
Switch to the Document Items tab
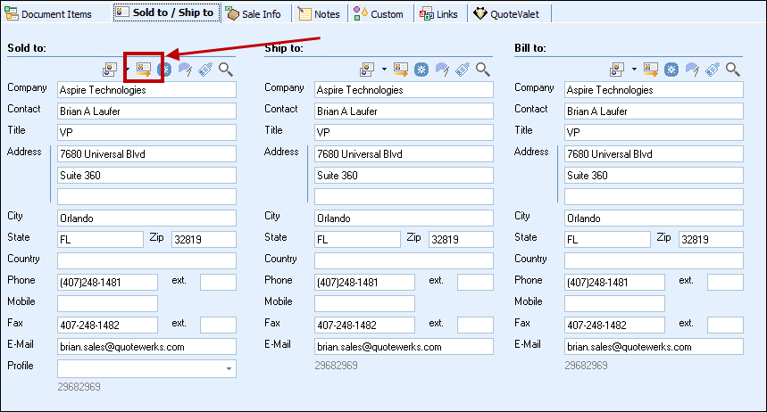pyautogui.click(x=54, y=14)
